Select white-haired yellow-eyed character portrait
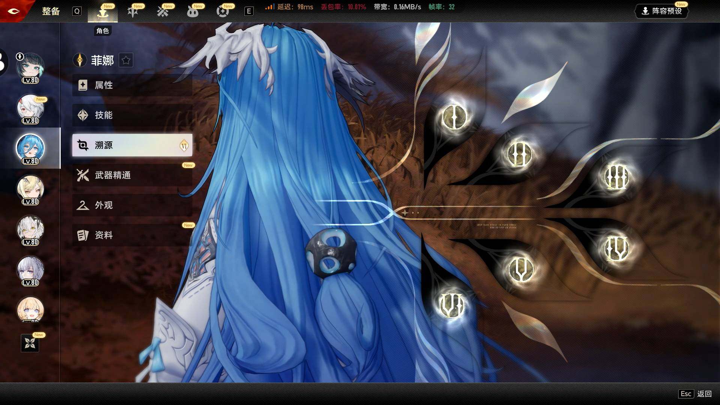This screenshot has height=405, width=720. point(30,230)
